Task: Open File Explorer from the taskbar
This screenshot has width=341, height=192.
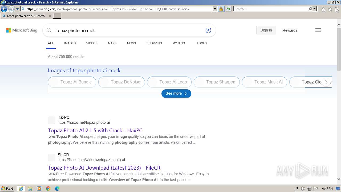Action: 30,189
